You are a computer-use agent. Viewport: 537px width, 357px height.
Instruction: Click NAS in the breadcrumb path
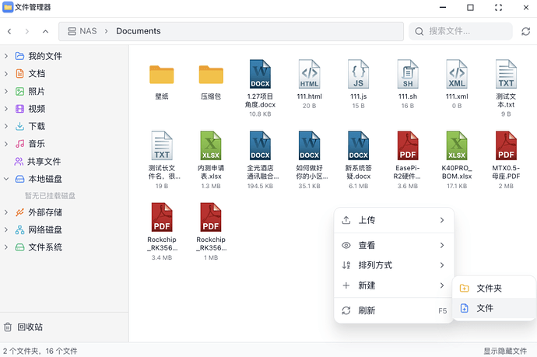coord(88,31)
